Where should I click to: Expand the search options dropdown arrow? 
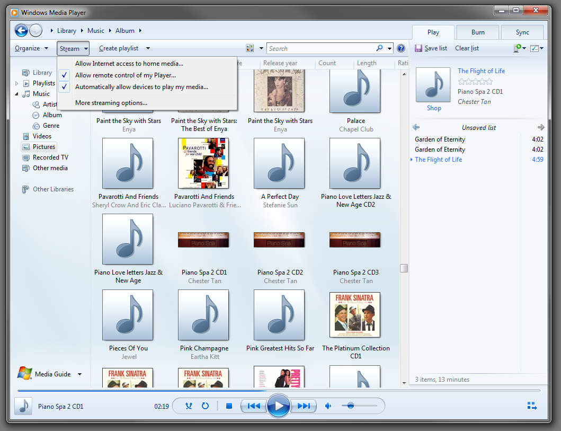point(389,48)
